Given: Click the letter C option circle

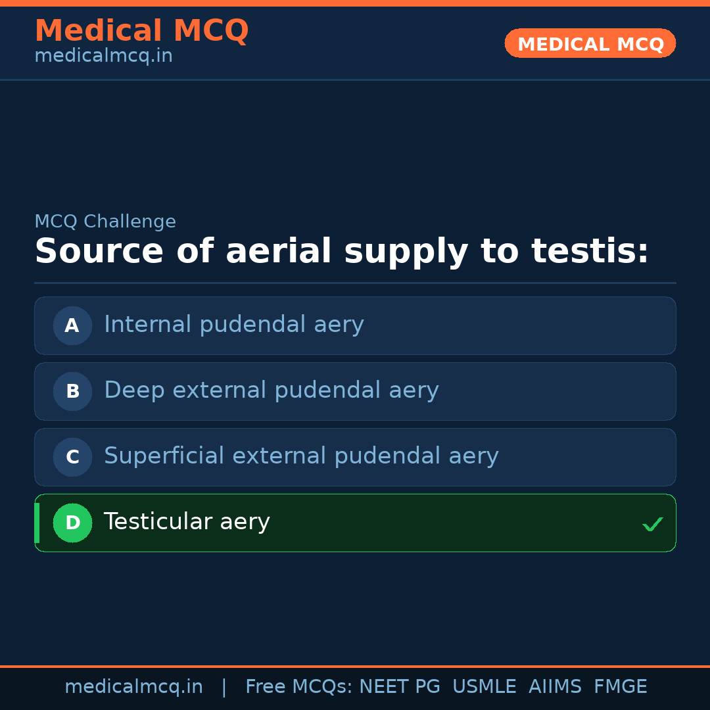Looking at the screenshot, I should (x=72, y=457).
